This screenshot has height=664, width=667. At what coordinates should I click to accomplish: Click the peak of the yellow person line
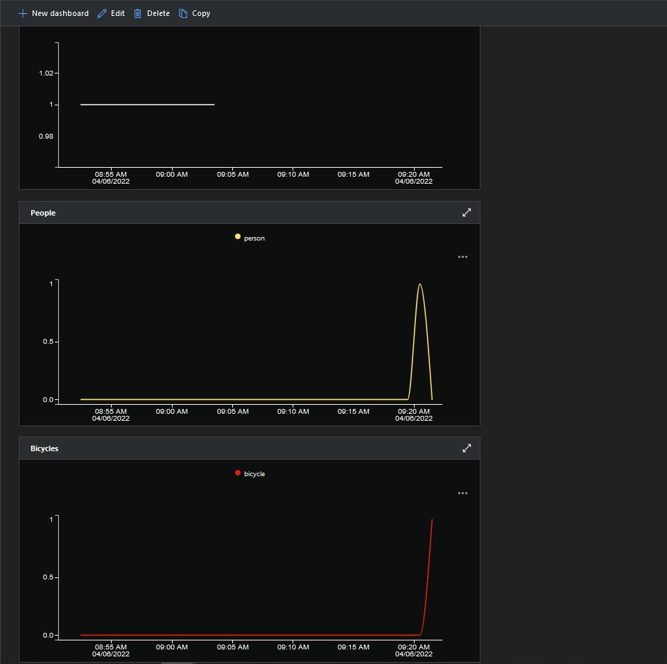419,284
